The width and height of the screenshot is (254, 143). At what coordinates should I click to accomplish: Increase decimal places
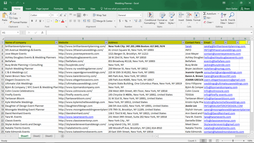coord(136,21)
